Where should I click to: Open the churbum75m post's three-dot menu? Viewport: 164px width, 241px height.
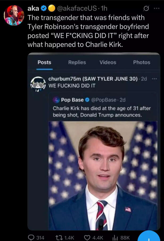click(154, 79)
